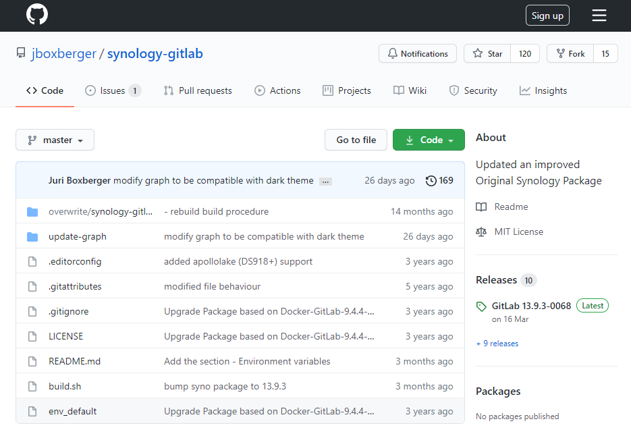Open commit 'modified file behaviour'
Viewport: 631px width, 434px height.
pyautogui.click(x=212, y=287)
